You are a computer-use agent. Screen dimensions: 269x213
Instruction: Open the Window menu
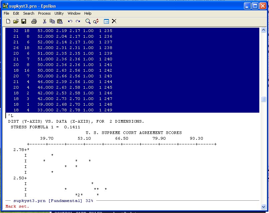(x=74, y=13)
